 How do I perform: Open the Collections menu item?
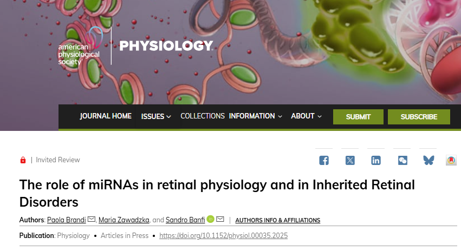coord(202,116)
